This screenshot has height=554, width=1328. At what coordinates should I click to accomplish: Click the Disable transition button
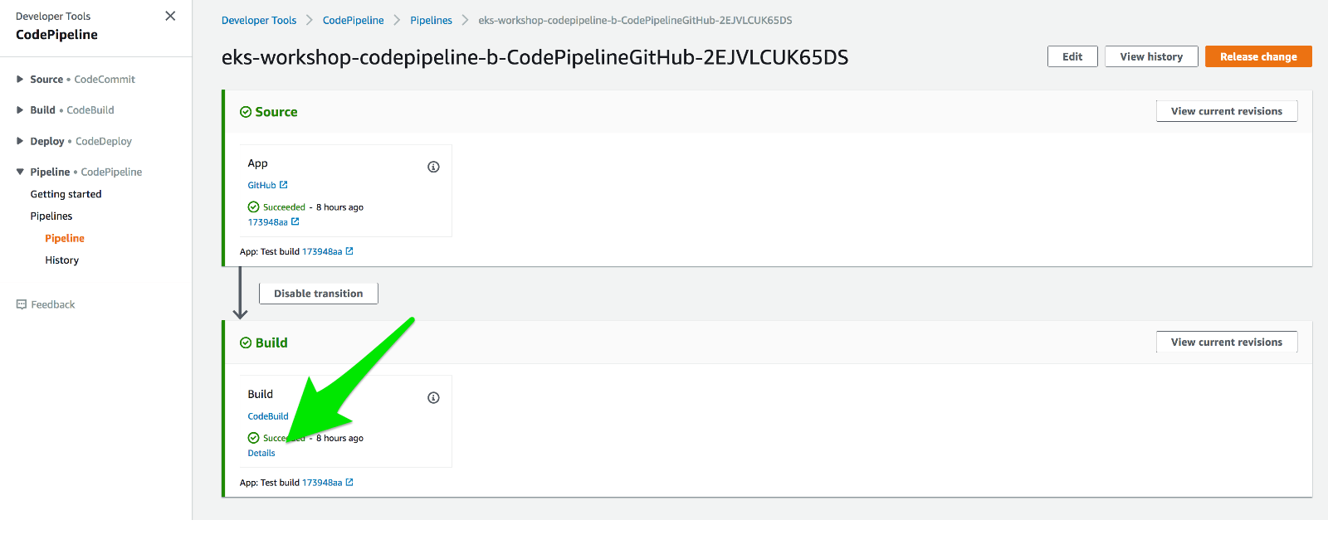[318, 293]
